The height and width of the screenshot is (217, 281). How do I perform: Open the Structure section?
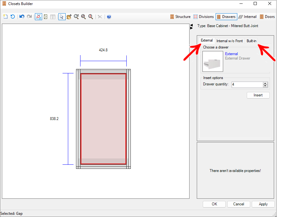click(x=180, y=17)
